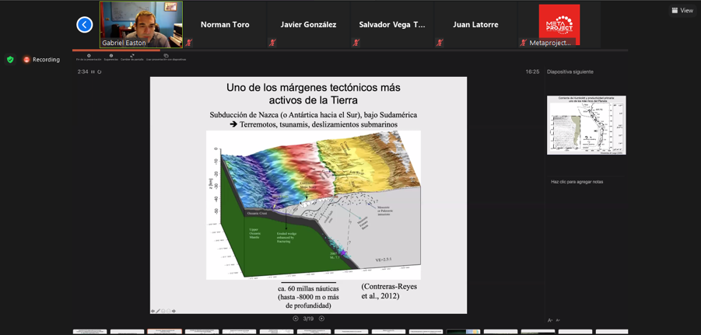
Task: Pause the presentation timer
Action: click(x=93, y=72)
